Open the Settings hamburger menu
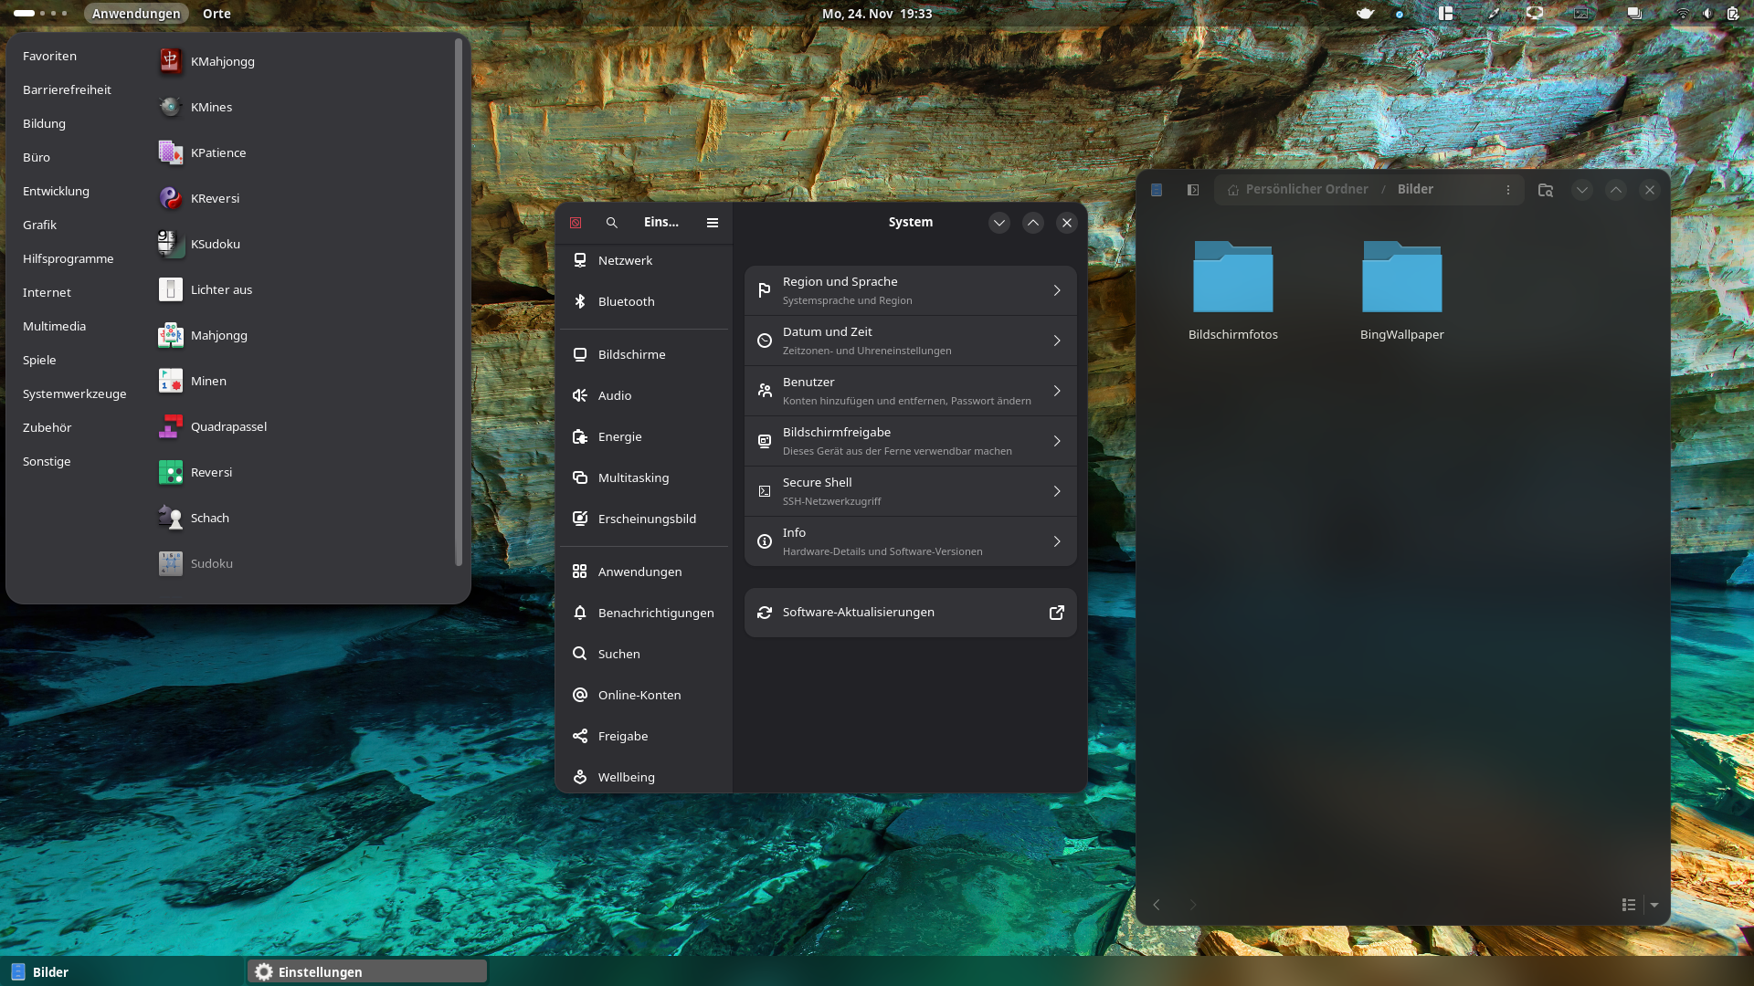1754x986 pixels. 713,223
